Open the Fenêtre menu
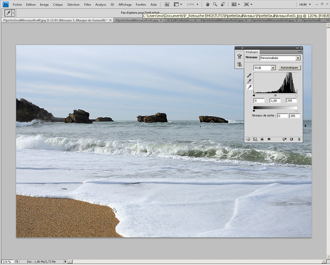Viewport: 330px width, 265px height. coord(141,5)
